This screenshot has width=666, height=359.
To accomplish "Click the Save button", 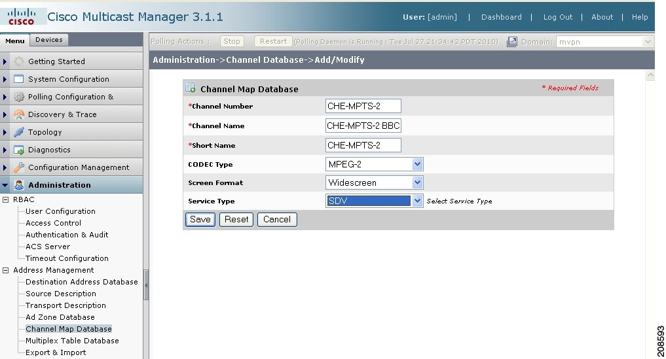I will tap(200, 220).
